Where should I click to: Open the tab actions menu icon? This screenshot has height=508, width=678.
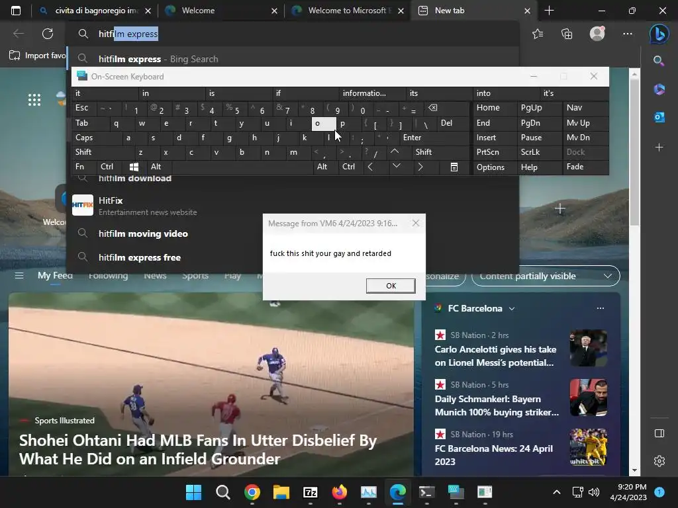[x=16, y=11]
